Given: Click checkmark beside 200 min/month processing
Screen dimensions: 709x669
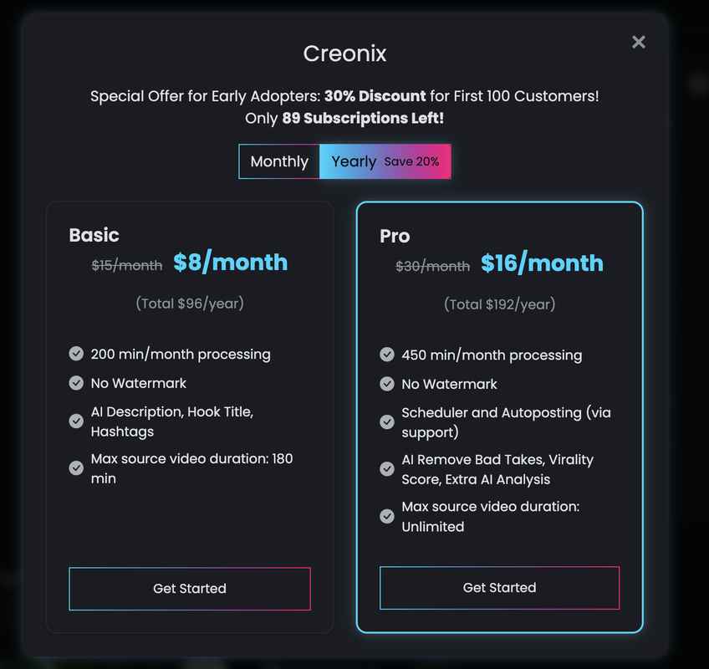Looking at the screenshot, I should [x=76, y=354].
